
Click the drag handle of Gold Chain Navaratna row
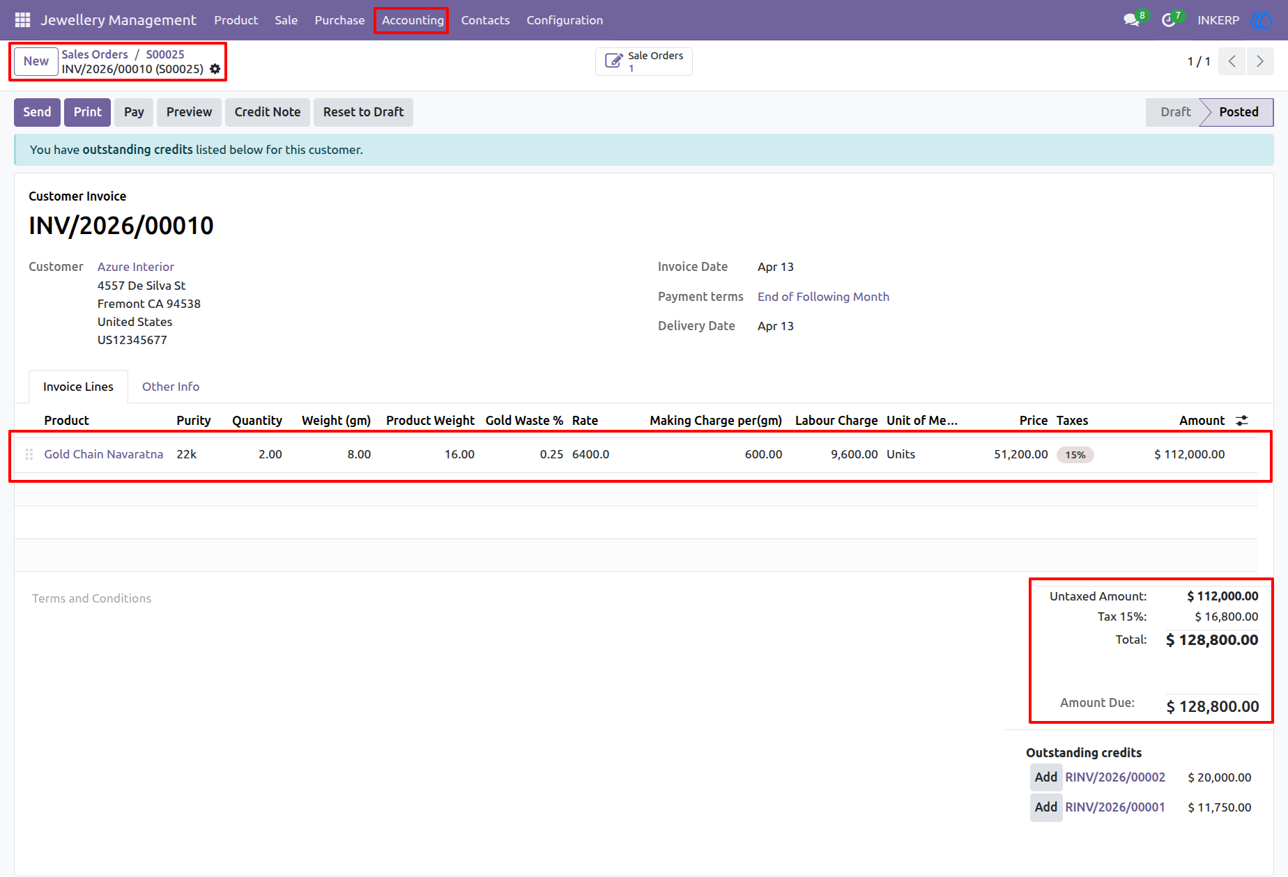click(x=29, y=454)
